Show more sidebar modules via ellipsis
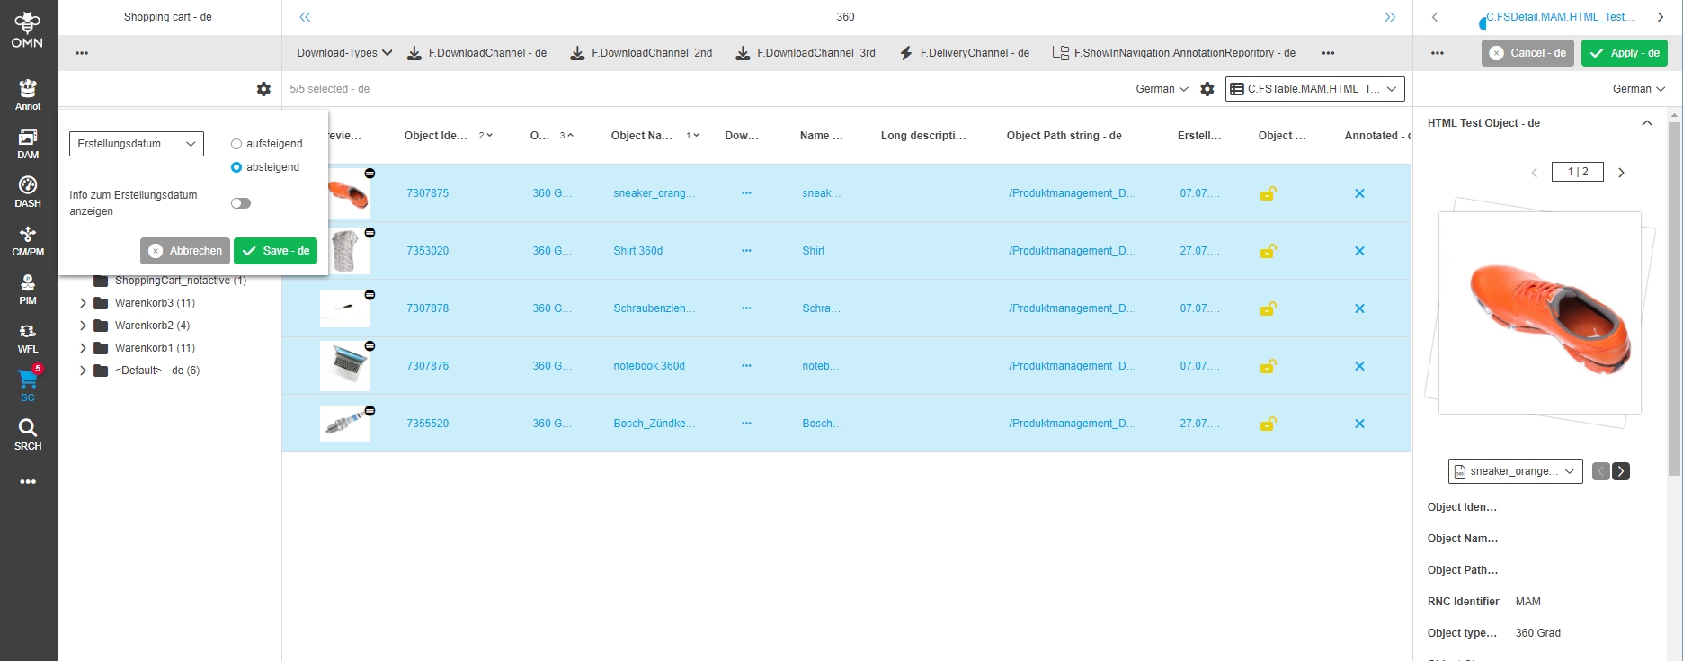 tap(28, 482)
